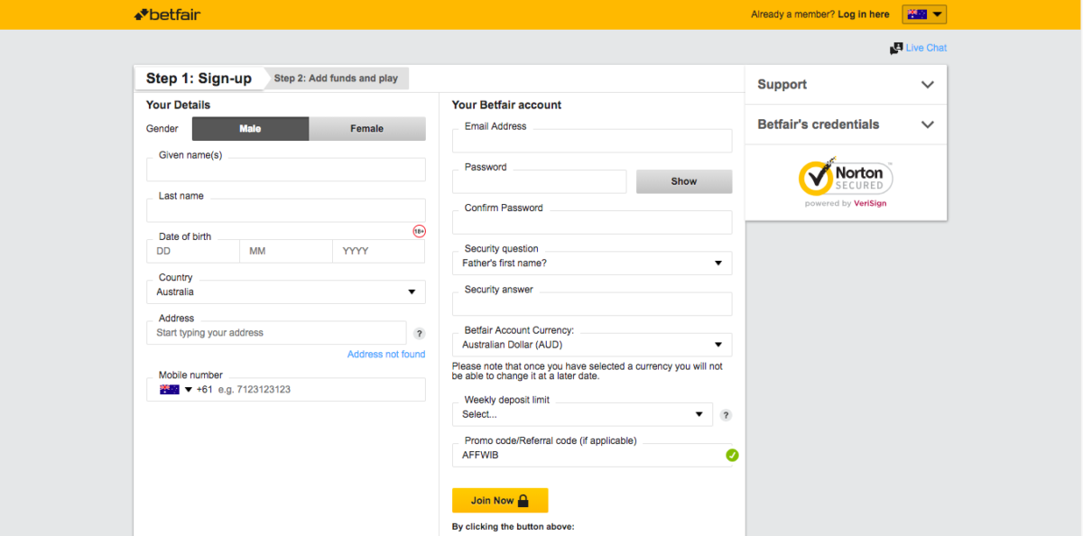Click the address help question mark icon
Screen dimensions: 1083x536
(x=419, y=333)
